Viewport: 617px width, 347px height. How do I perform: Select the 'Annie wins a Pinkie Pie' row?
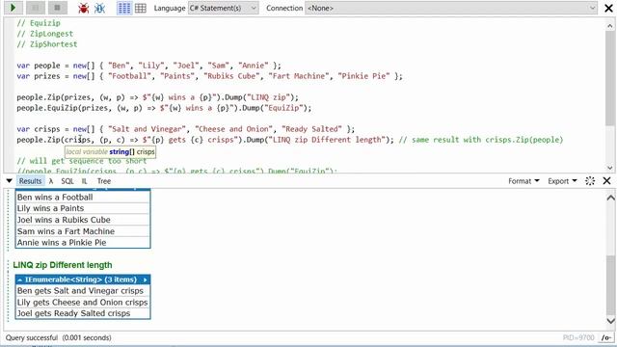[x=83, y=242]
